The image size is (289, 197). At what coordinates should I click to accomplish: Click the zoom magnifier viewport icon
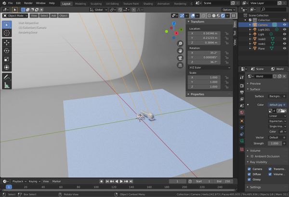[180, 43]
